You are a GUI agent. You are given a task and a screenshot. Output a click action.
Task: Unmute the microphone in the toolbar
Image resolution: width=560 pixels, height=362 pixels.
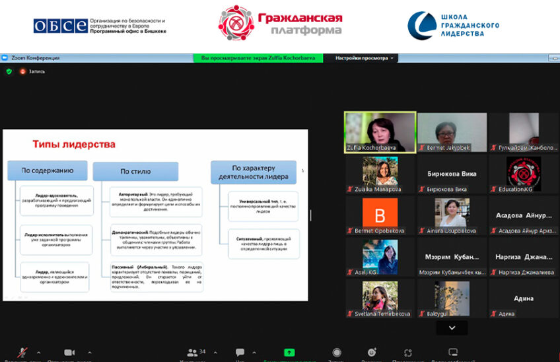pos(22,353)
